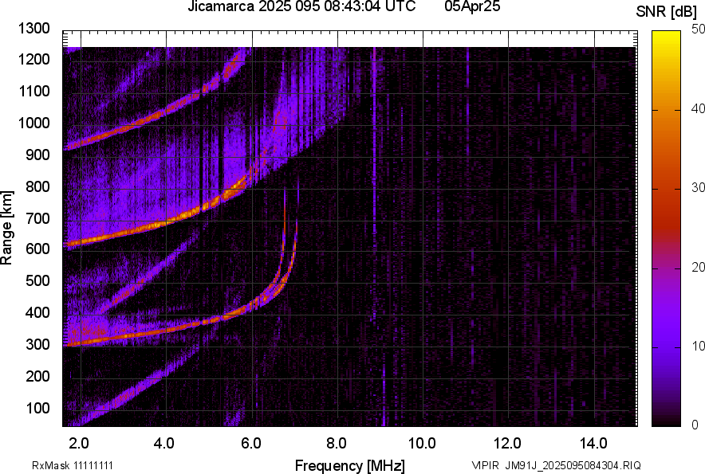Click the range tick label '600'
705x474 pixels.
coord(37,249)
